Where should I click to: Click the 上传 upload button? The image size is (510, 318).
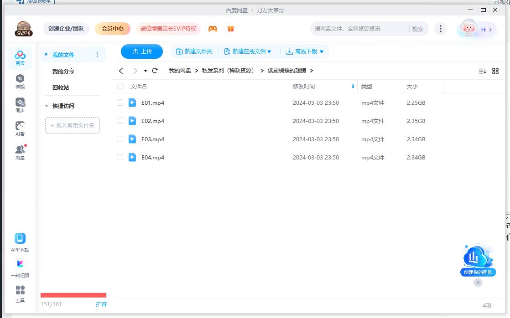pos(141,51)
